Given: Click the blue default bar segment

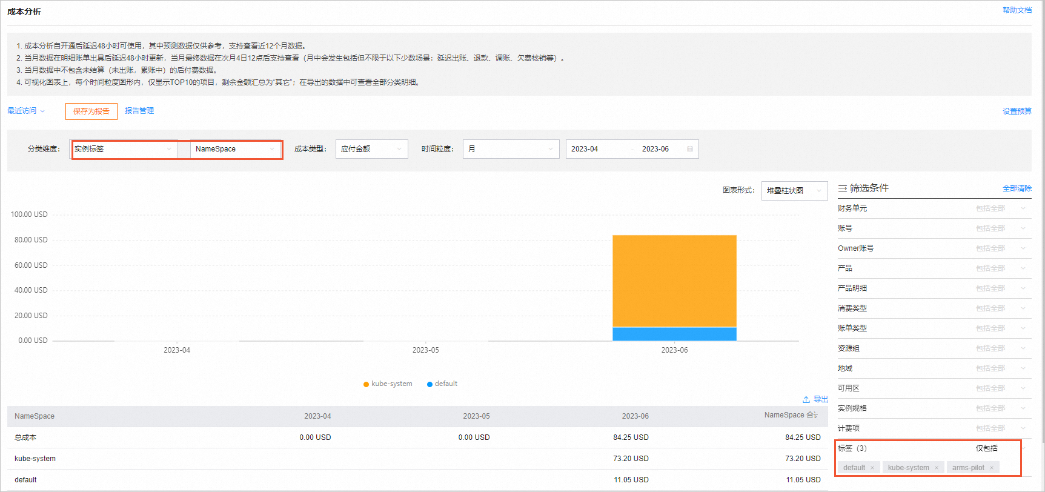Looking at the screenshot, I should coord(674,334).
